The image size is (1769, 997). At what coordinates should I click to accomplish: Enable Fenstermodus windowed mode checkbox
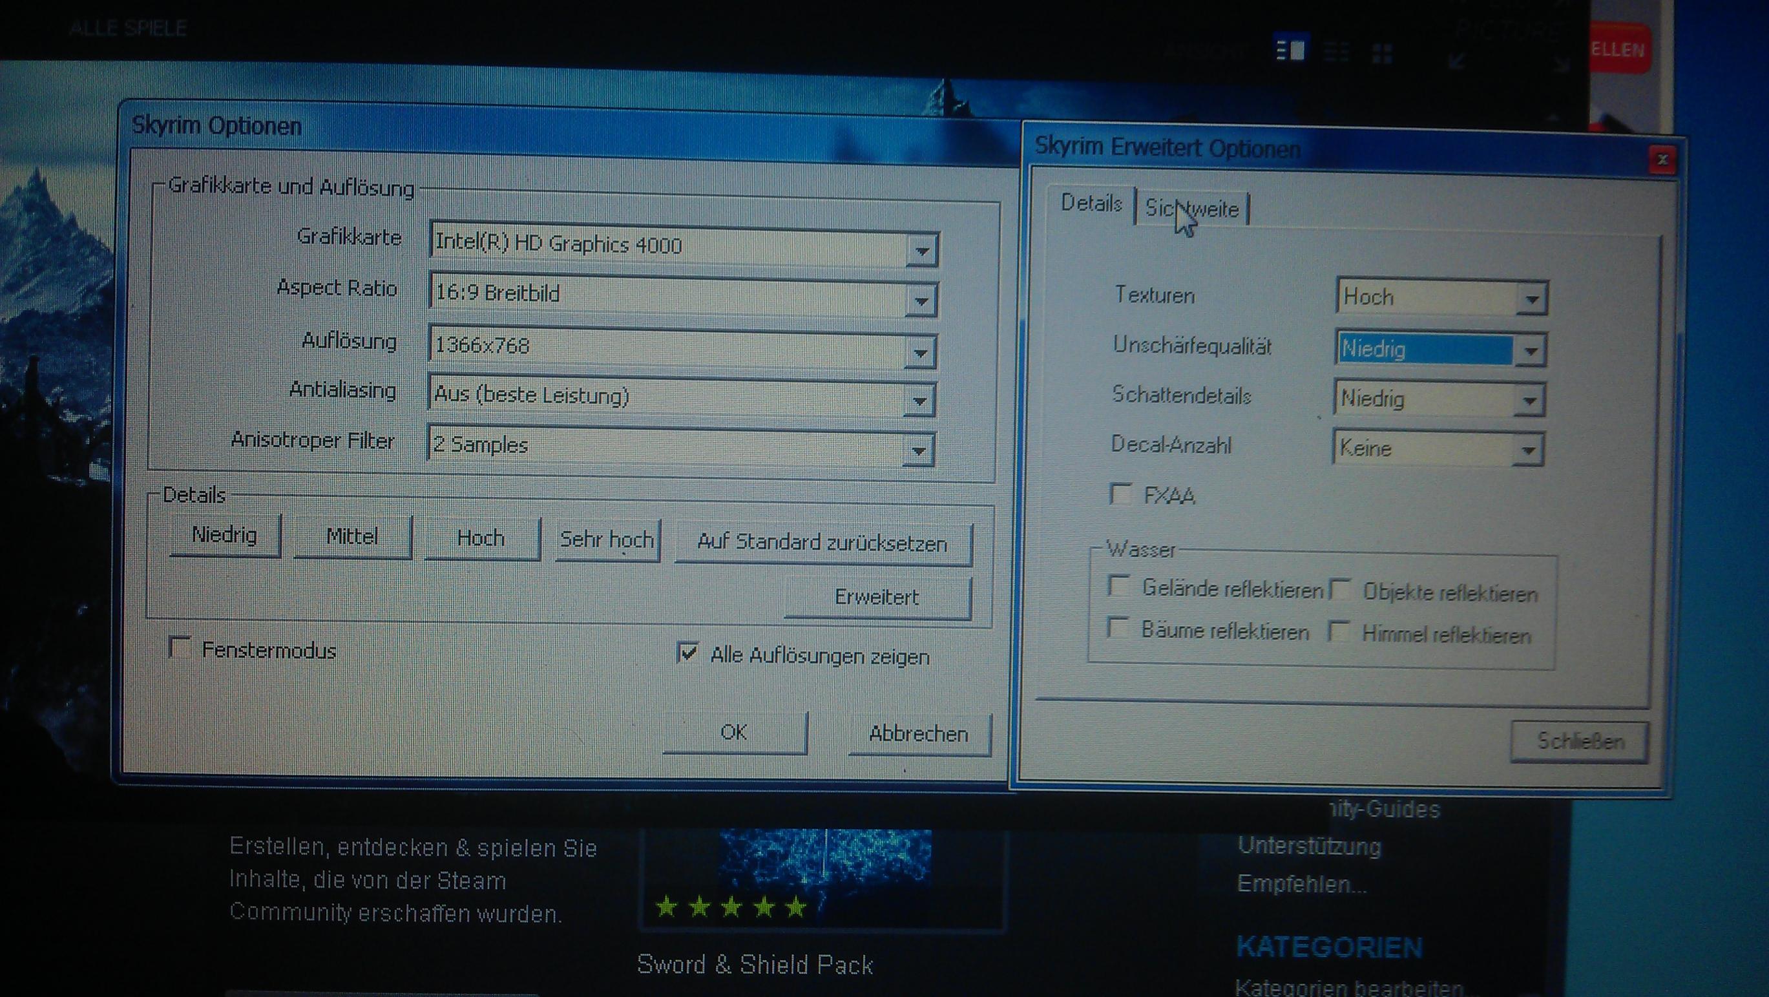180,647
